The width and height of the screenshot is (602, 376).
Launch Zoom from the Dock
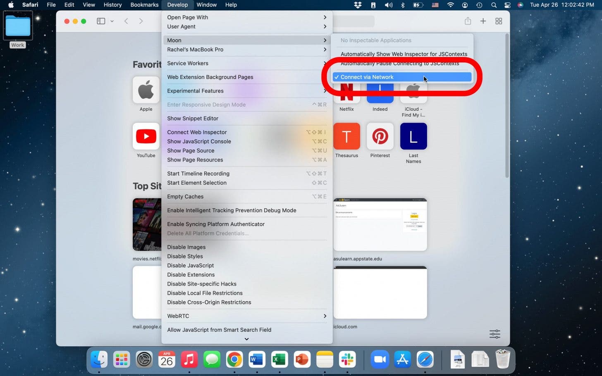click(x=380, y=359)
